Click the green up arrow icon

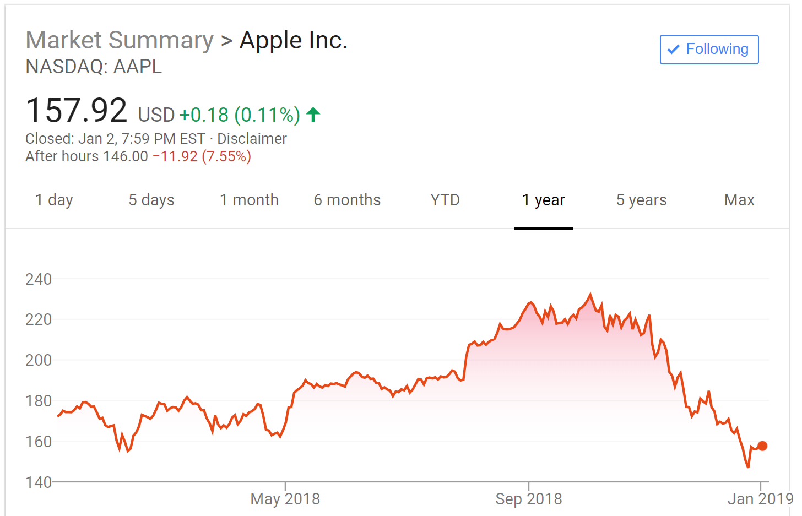click(313, 115)
